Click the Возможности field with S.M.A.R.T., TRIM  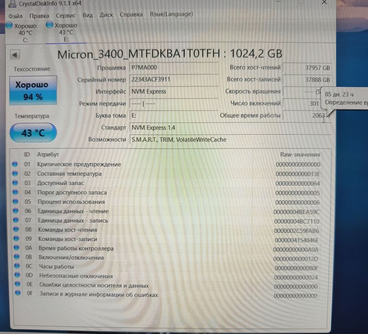point(230,139)
